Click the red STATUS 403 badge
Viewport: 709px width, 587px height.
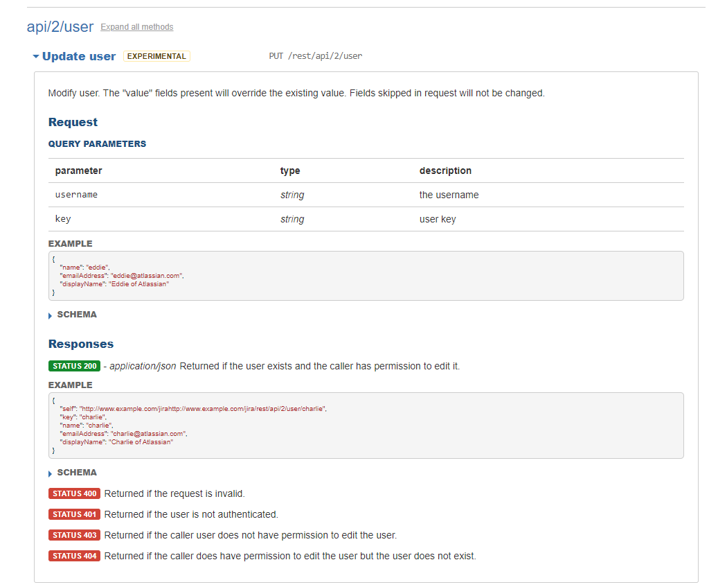click(75, 535)
